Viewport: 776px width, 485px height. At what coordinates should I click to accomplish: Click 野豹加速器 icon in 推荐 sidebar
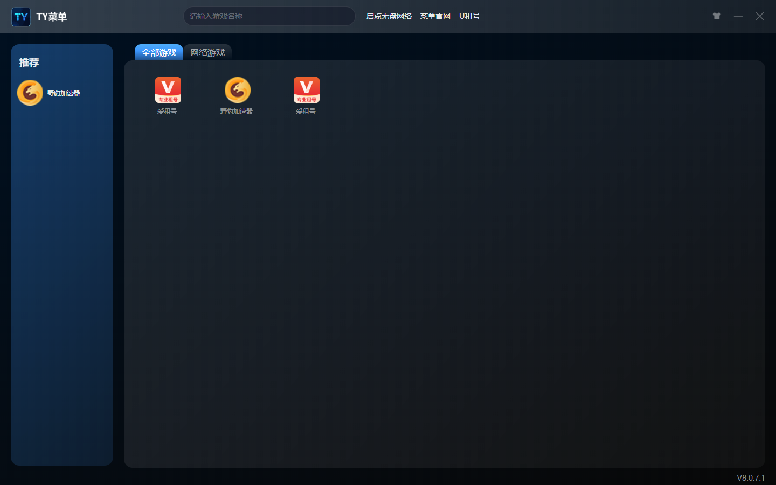click(30, 93)
